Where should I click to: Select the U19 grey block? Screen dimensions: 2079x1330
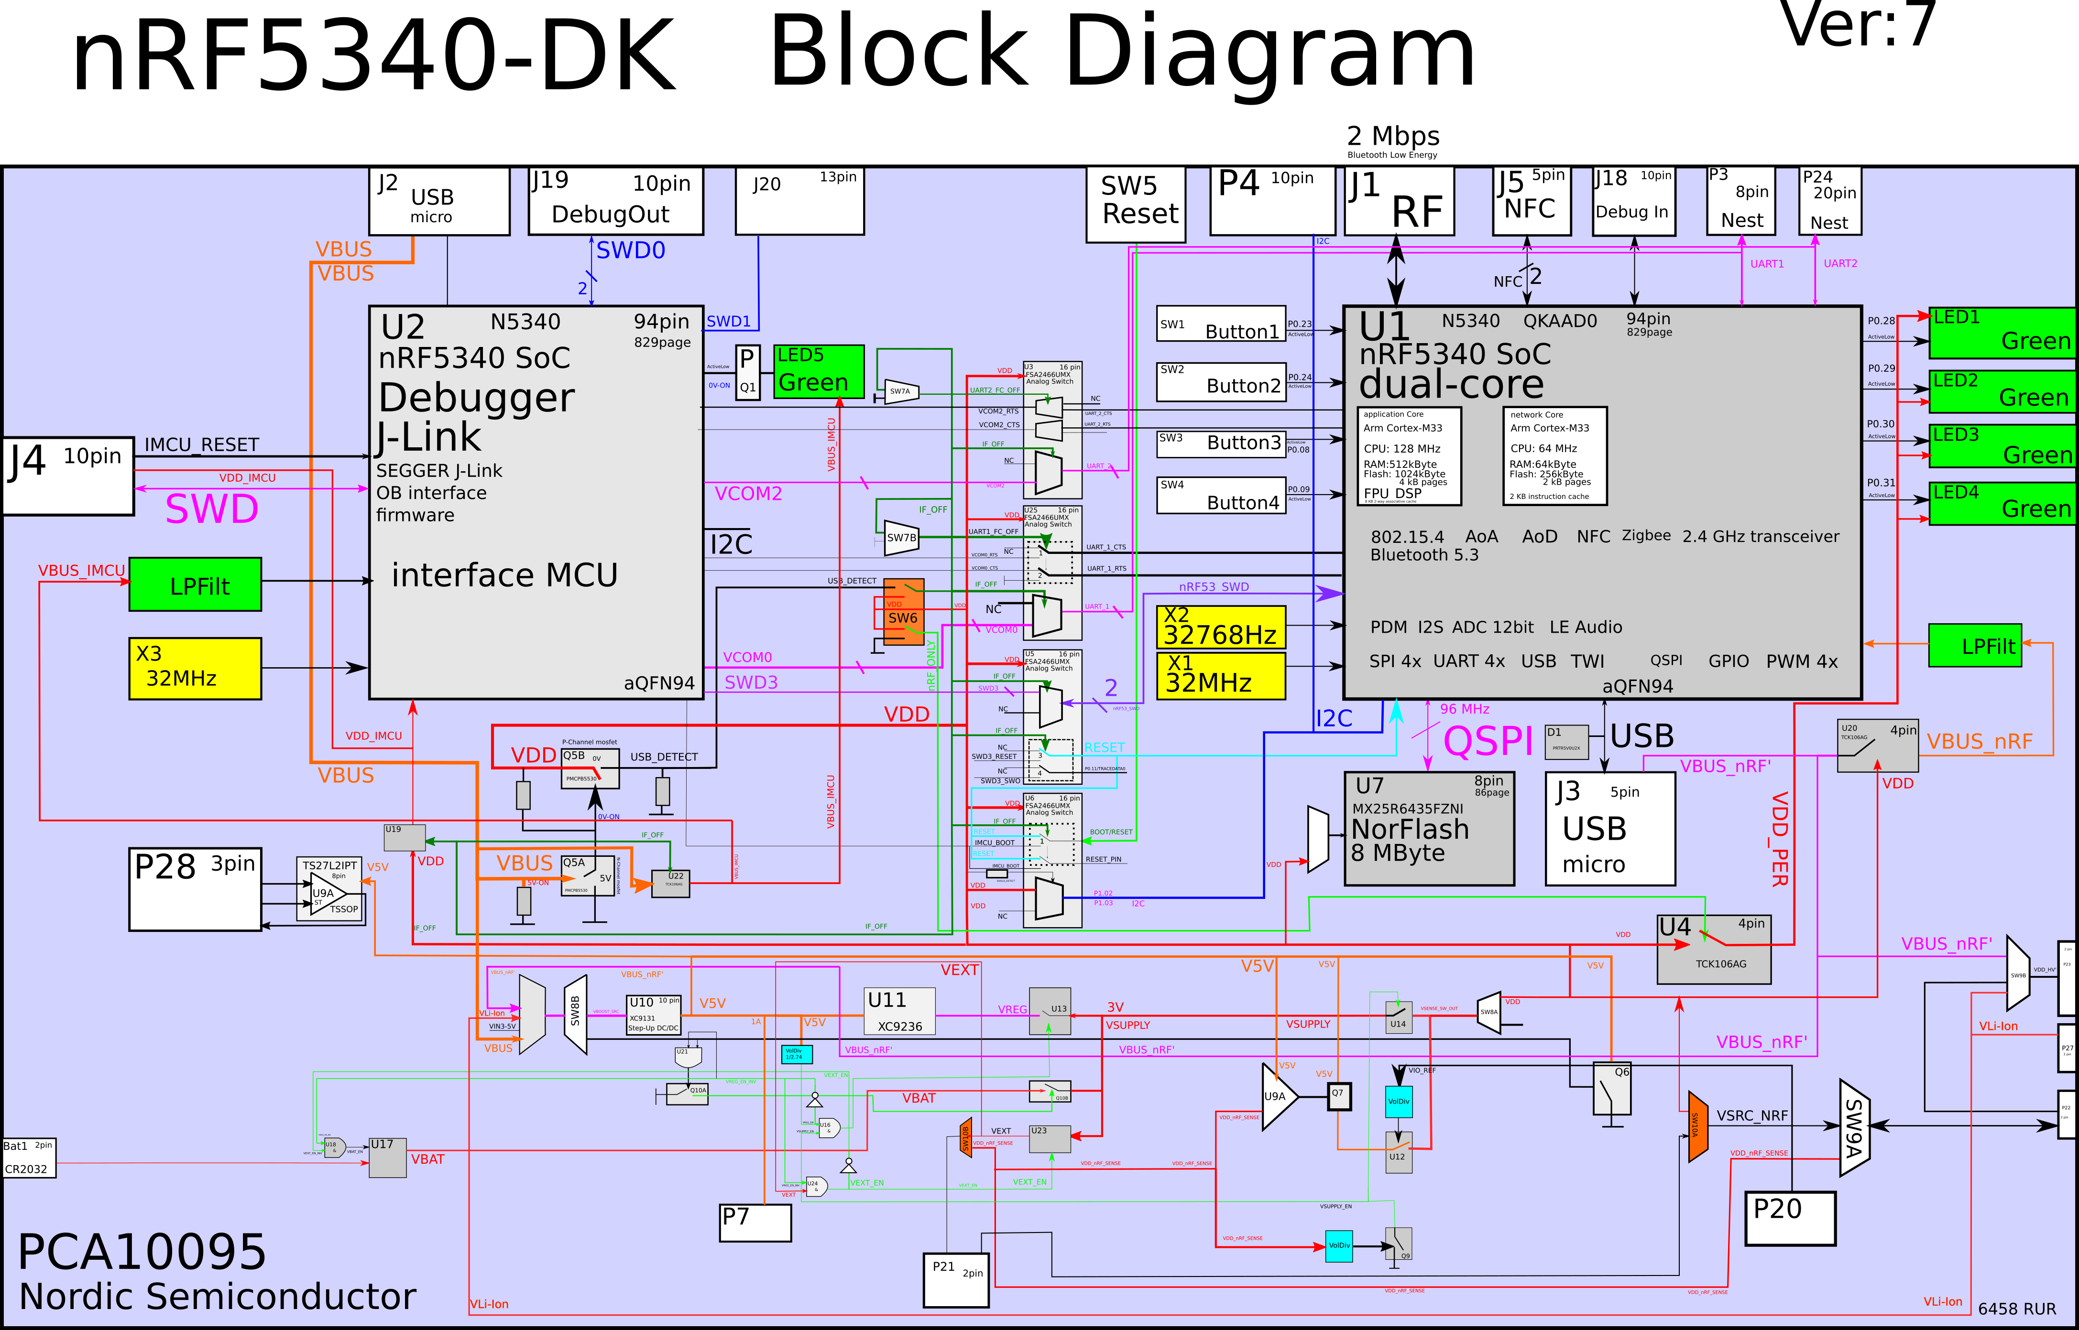tap(405, 838)
